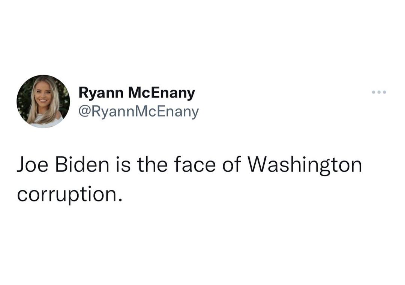
Task: Click the circular profile avatar photo
Action: point(43,101)
